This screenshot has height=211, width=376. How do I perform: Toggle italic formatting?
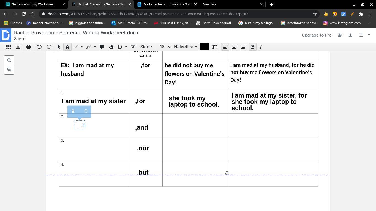coord(261,47)
